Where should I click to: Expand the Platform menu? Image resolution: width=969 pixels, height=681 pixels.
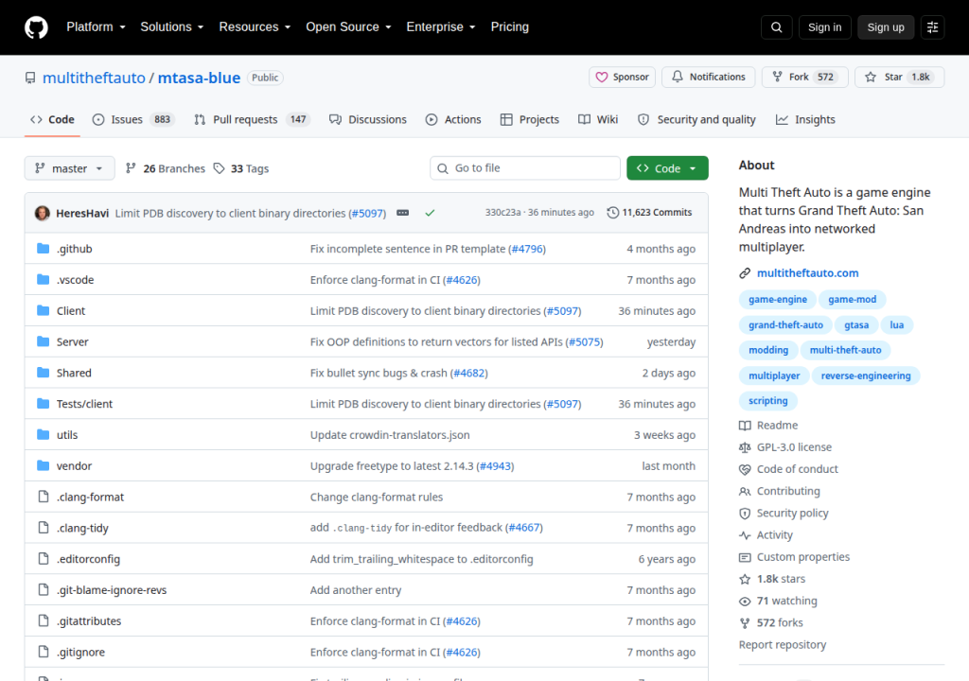pos(96,27)
